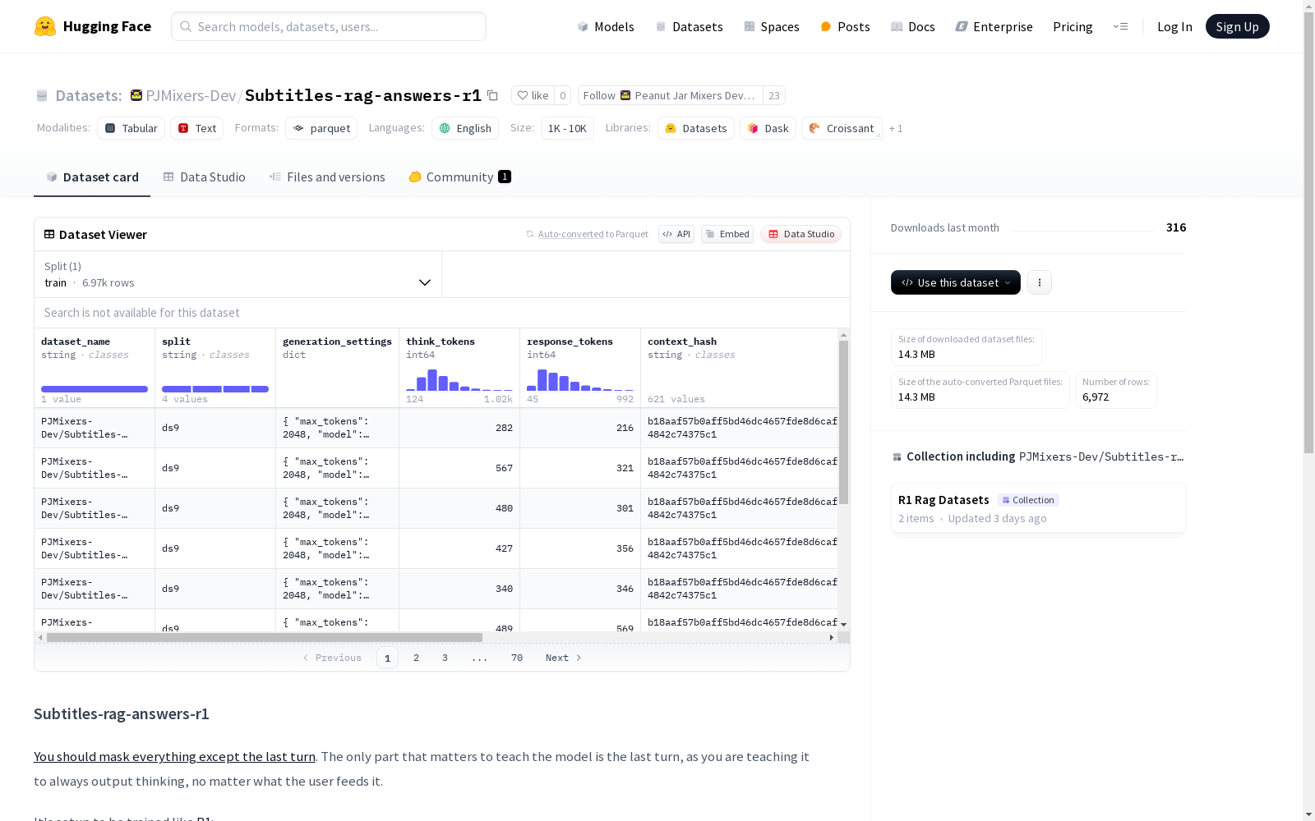Open the Models menu item
Screen dimensions: 1315x821
606,26
